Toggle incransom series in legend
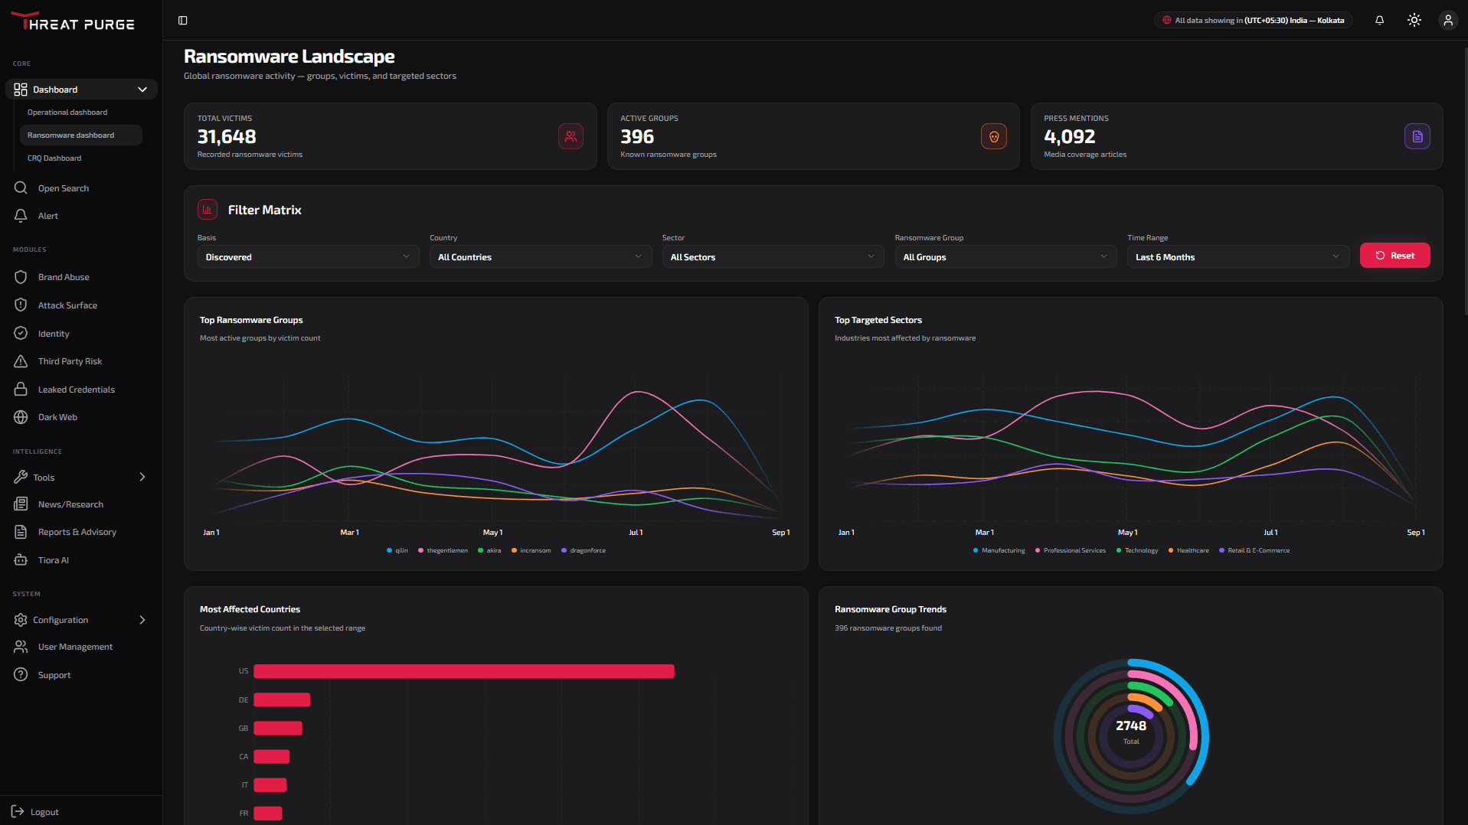 click(x=531, y=550)
